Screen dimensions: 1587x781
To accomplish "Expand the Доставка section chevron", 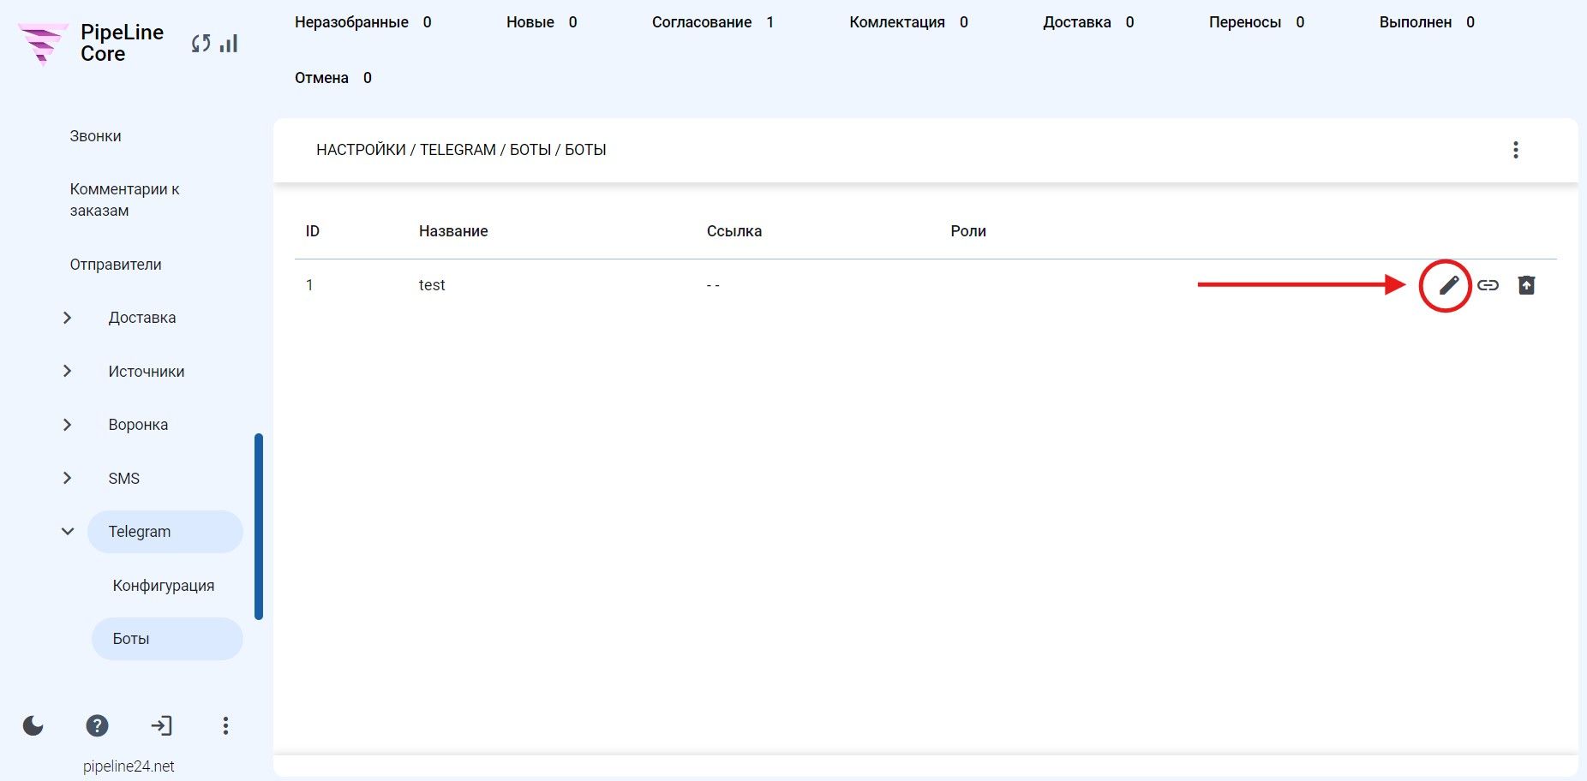I will click(68, 318).
